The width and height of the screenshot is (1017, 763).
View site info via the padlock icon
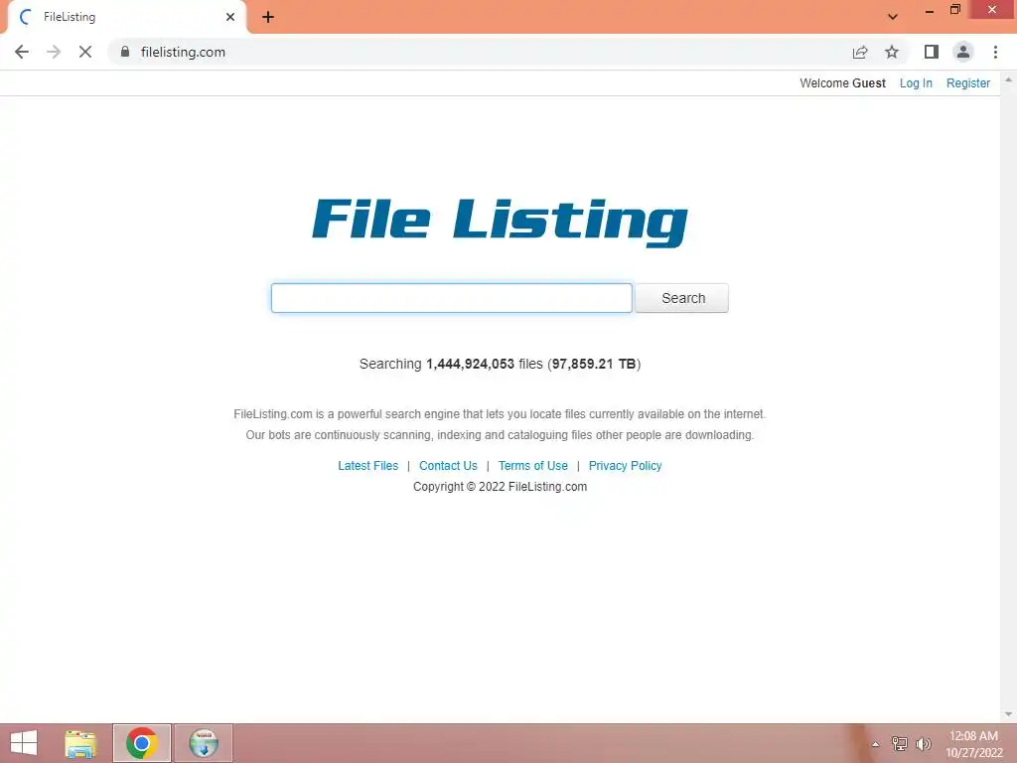point(125,52)
